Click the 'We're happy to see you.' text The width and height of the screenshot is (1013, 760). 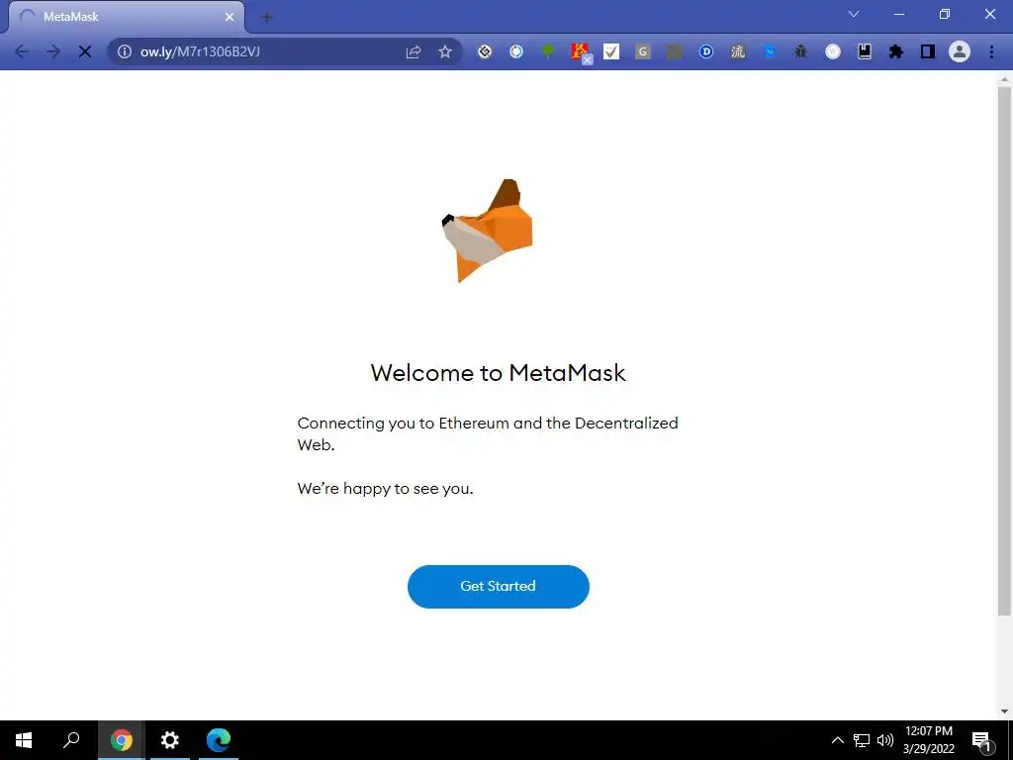coord(386,489)
